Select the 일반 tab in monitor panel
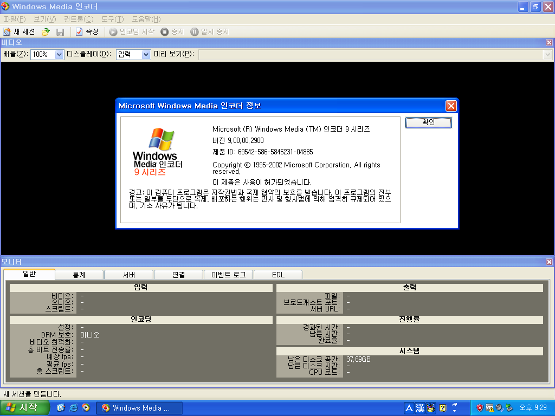This screenshot has width=555, height=416. (29, 274)
